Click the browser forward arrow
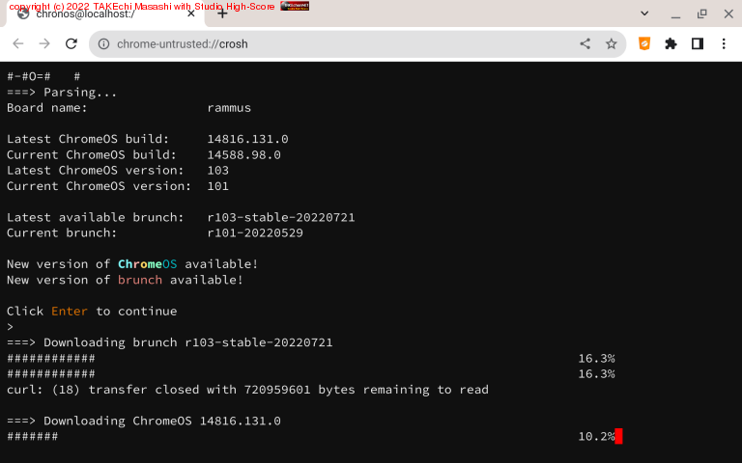Image resolution: width=742 pixels, height=463 pixels. [43, 43]
